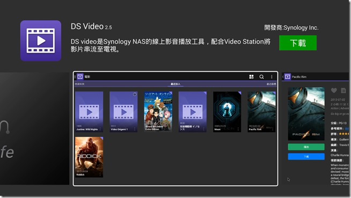Click the blue 參考資料 link
This screenshot has width=351, height=198.
[x=347, y=128]
